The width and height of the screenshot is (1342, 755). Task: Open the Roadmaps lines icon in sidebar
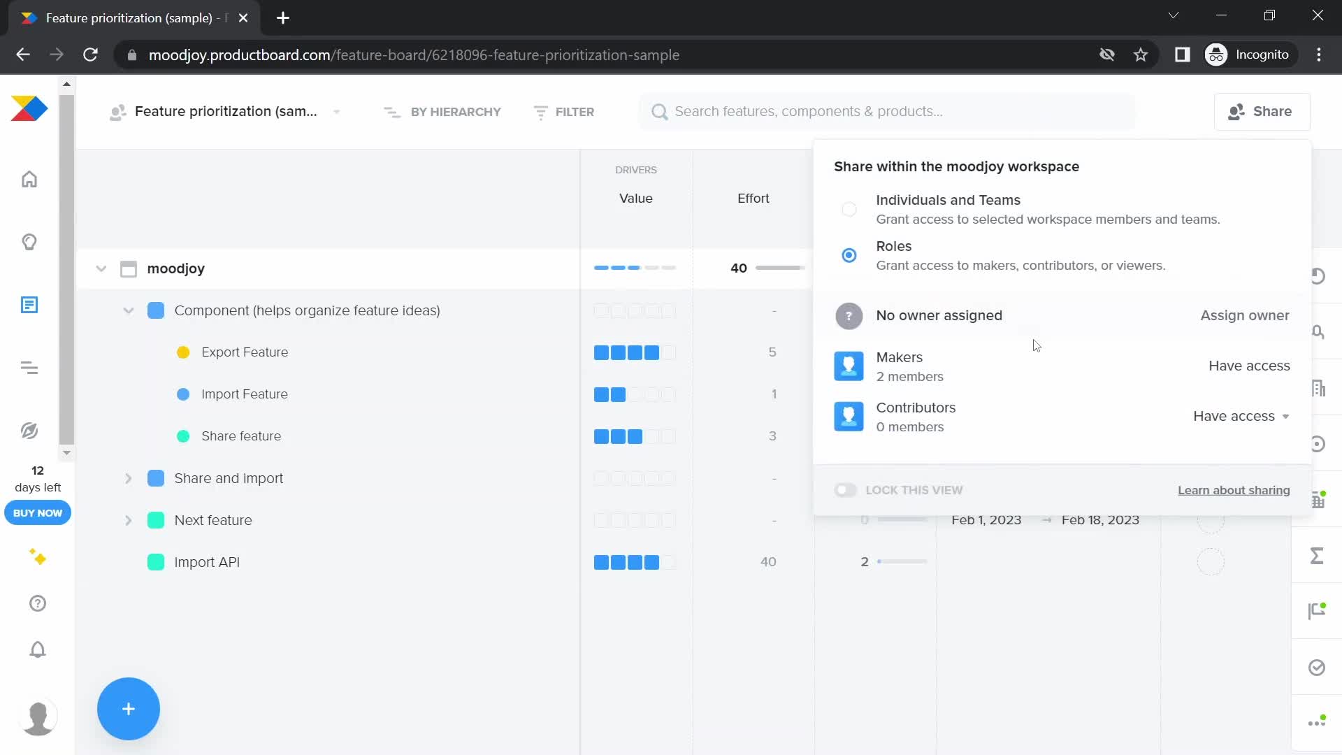click(x=29, y=368)
